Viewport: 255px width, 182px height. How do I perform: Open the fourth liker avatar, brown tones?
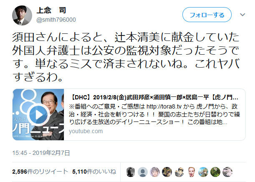coord(167,172)
